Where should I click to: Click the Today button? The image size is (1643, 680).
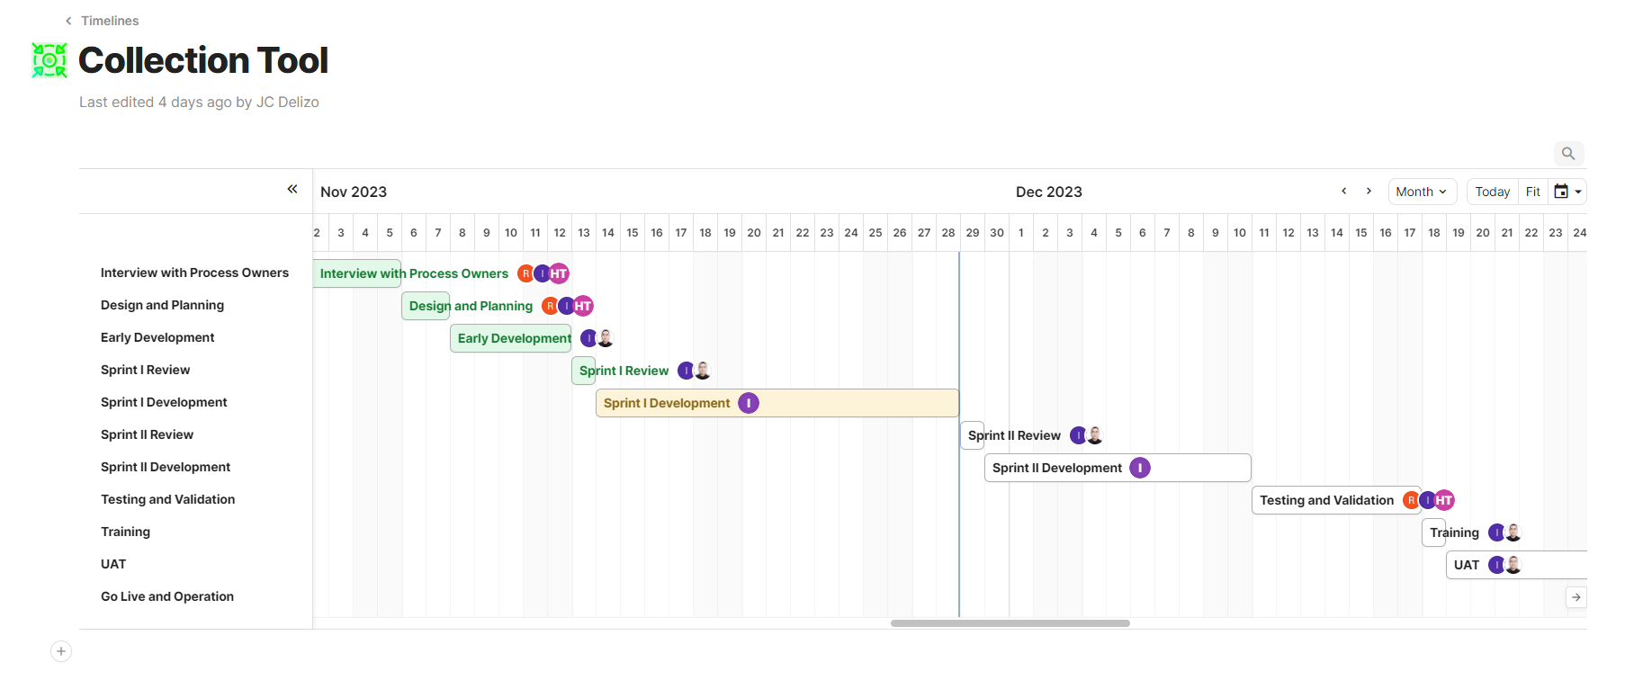pos(1492,192)
